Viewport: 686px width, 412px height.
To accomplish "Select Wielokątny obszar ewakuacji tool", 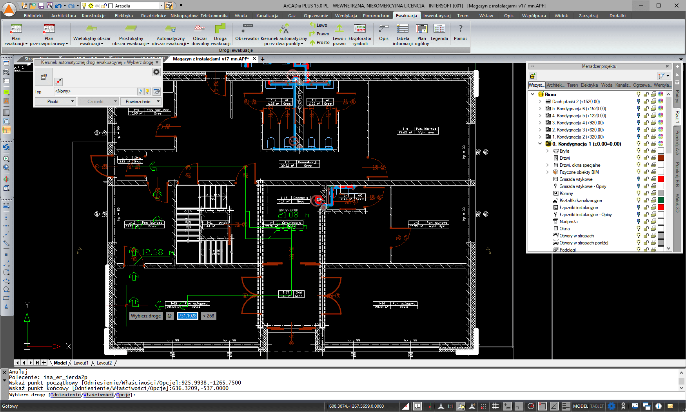I will [x=92, y=35].
